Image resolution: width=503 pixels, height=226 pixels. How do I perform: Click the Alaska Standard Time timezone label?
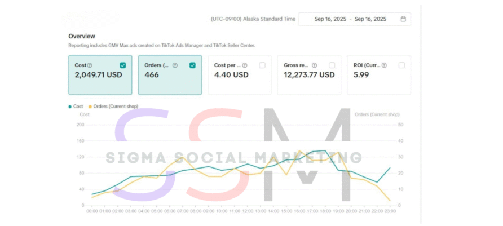[x=253, y=19]
